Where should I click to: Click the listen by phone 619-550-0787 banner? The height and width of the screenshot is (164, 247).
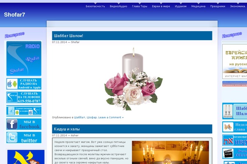pos(24,97)
